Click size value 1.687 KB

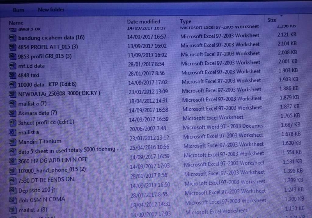click(x=291, y=125)
